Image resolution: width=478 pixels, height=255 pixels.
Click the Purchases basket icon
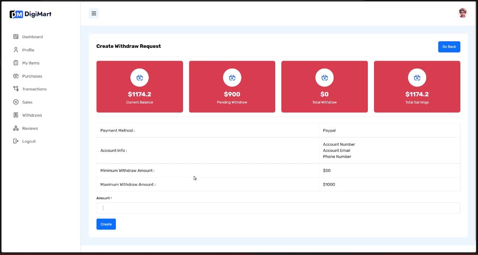click(16, 76)
